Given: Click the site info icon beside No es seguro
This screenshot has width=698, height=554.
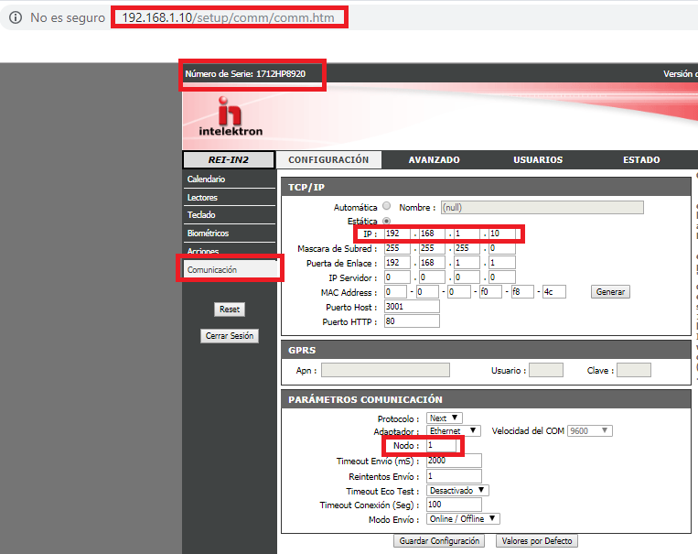Looking at the screenshot, I should [x=16, y=17].
